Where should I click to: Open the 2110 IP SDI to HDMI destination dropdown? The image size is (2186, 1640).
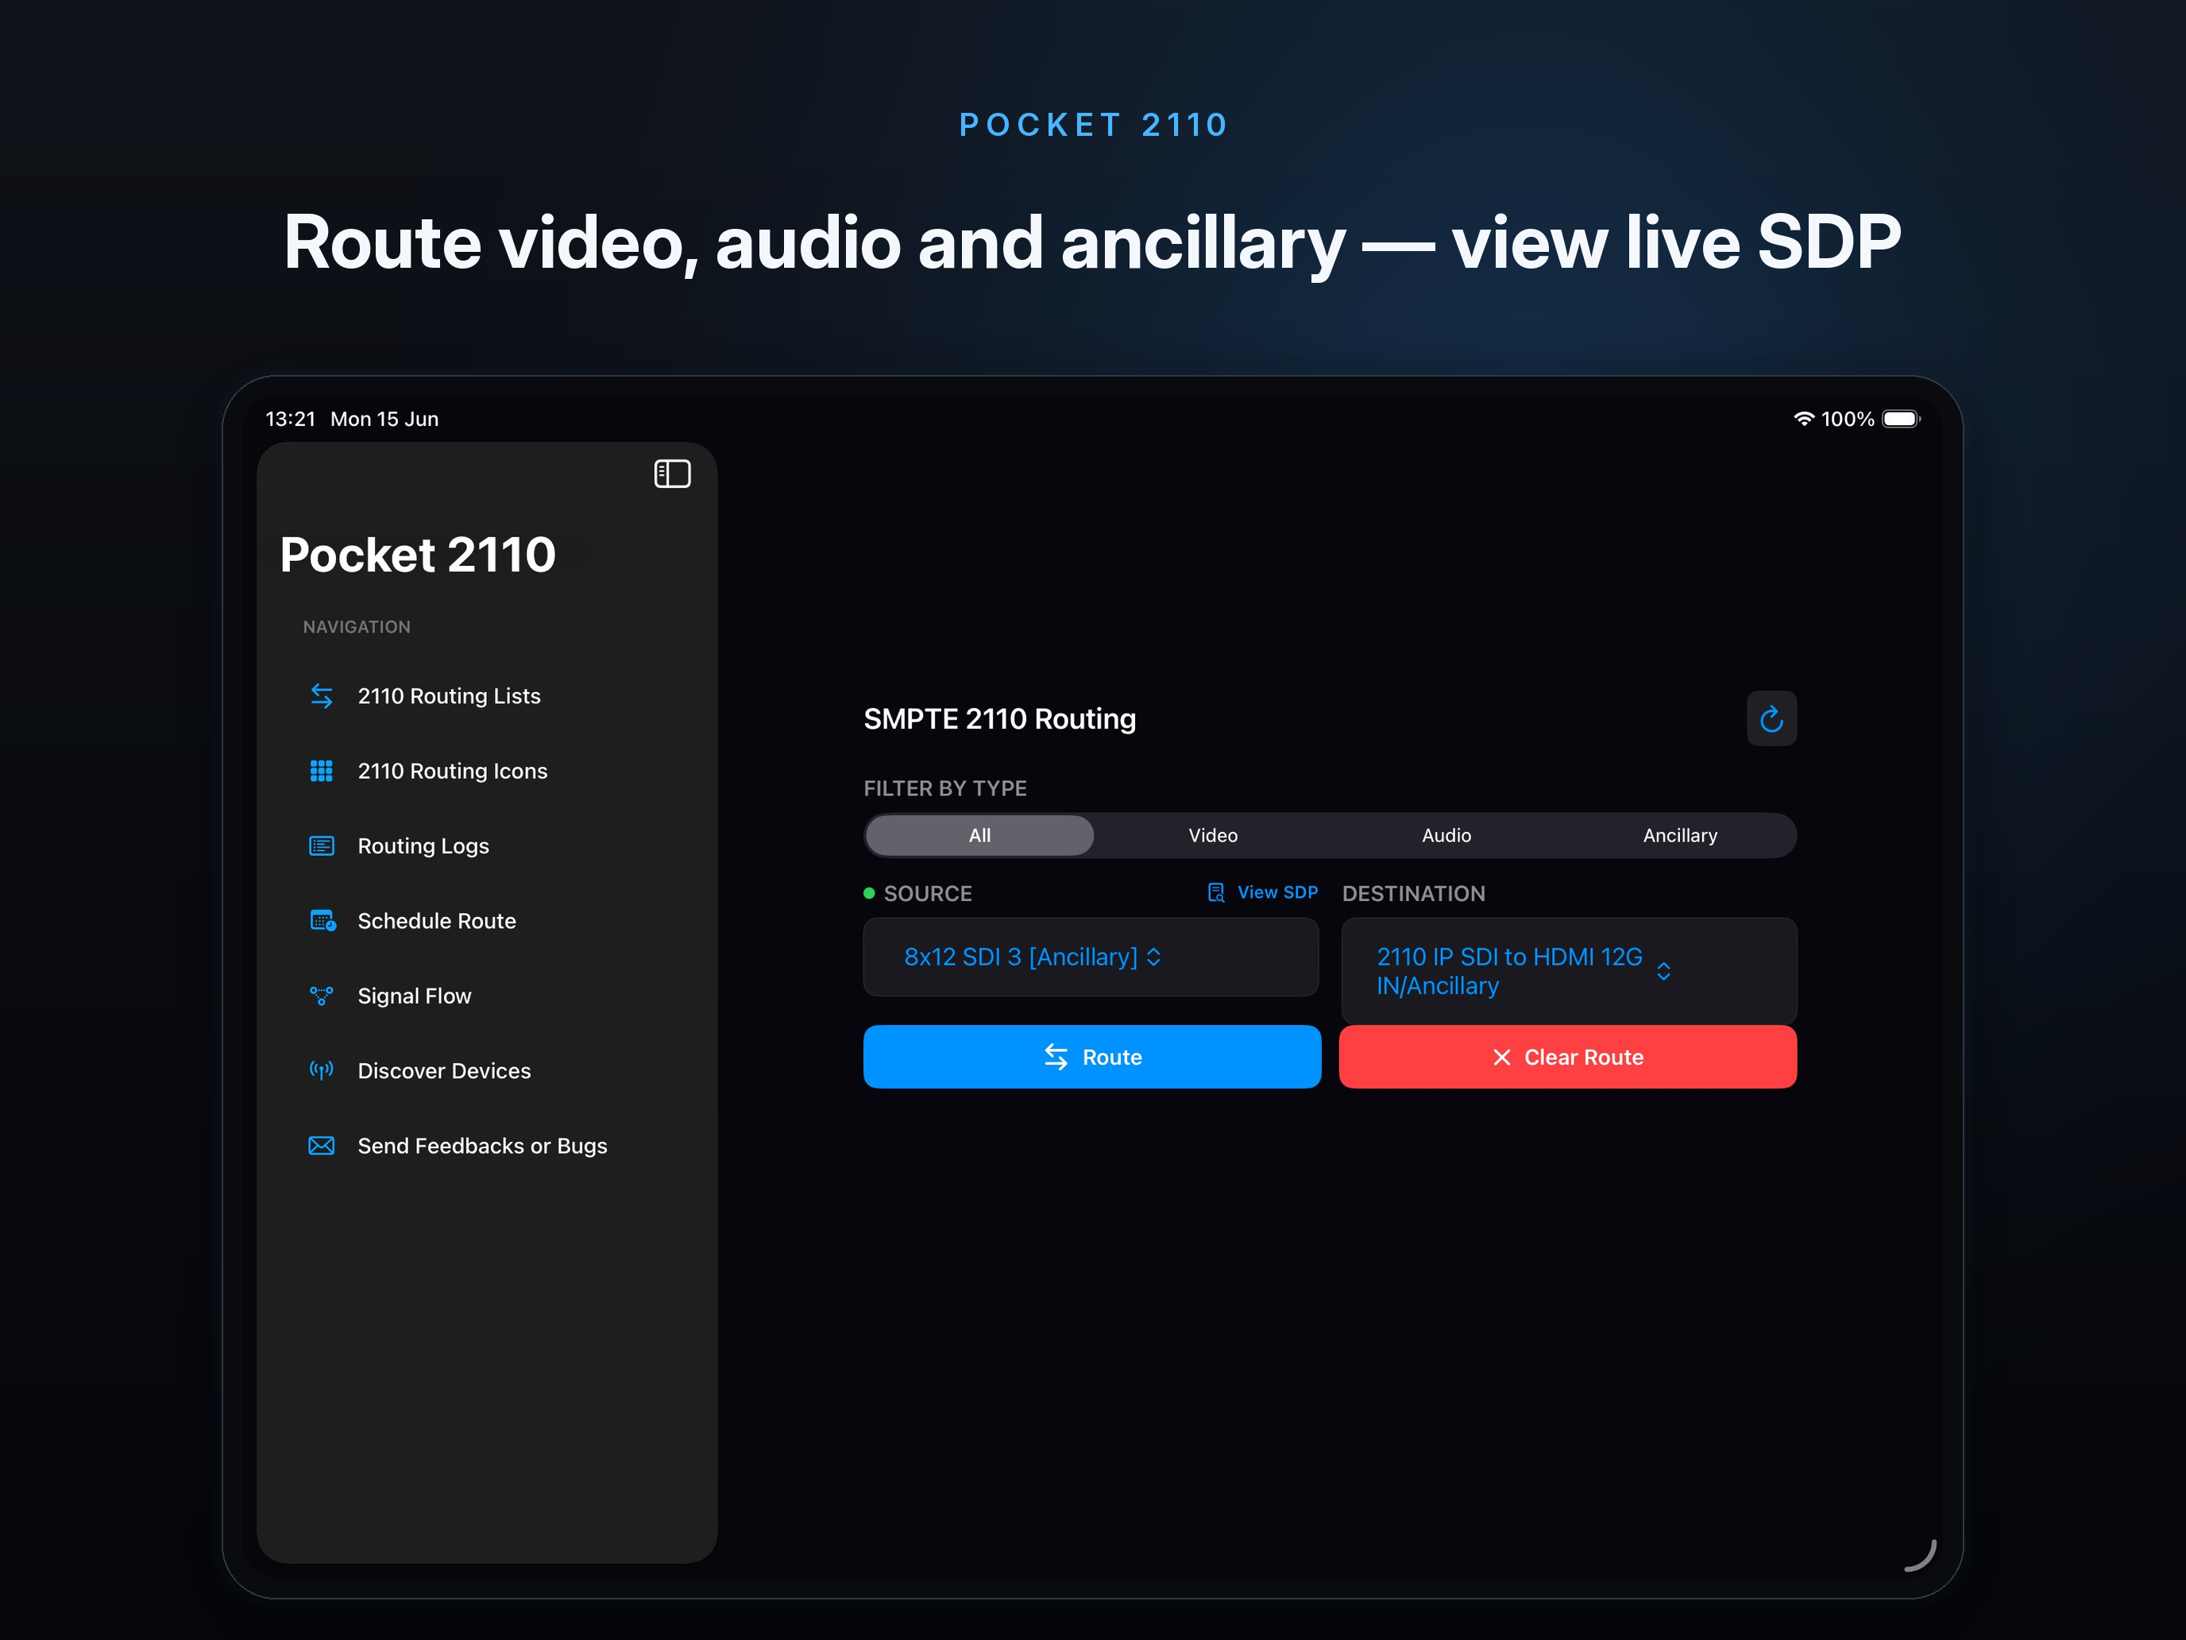(x=1568, y=971)
